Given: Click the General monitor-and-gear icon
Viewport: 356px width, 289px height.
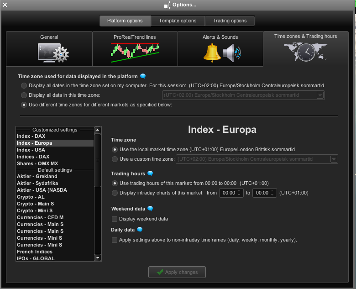Looking at the screenshot, I should 53,53.
